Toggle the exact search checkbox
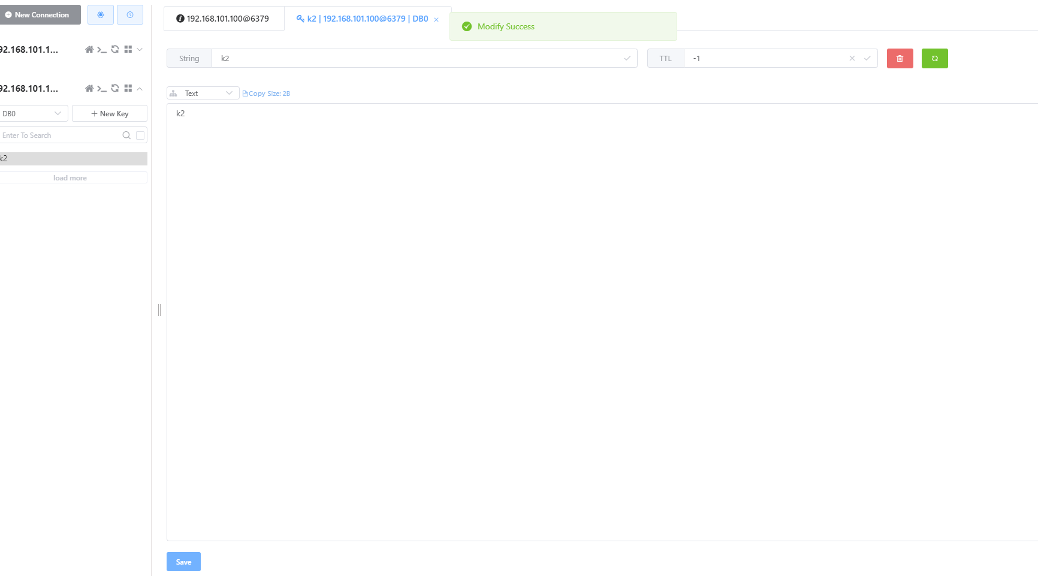 tap(140, 135)
